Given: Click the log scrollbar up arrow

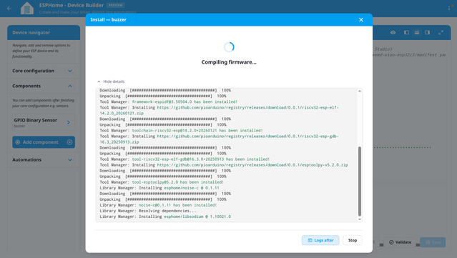Looking at the screenshot, I should [359, 91].
